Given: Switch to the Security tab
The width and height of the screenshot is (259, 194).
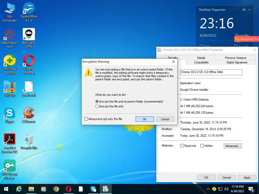Looking at the screenshot, I should (x=172, y=58).
